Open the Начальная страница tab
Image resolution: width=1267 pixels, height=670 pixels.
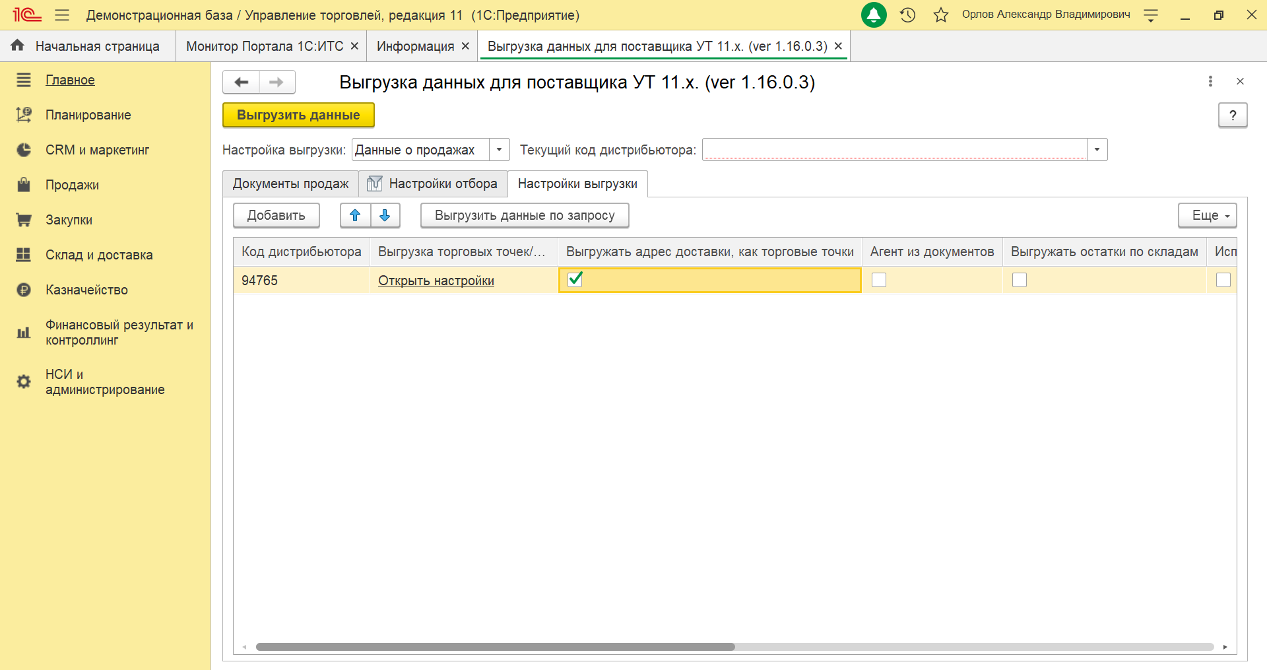(x=88, y=46)
